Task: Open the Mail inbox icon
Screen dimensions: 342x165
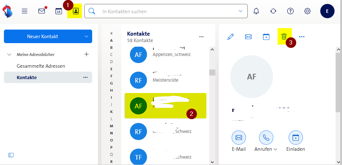Action: [42, 11]
